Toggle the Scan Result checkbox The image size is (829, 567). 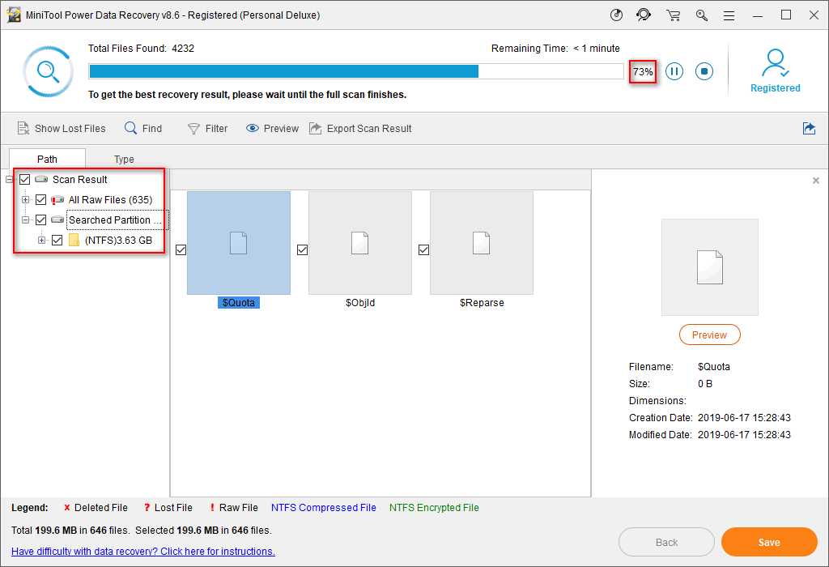click(24, 179)
